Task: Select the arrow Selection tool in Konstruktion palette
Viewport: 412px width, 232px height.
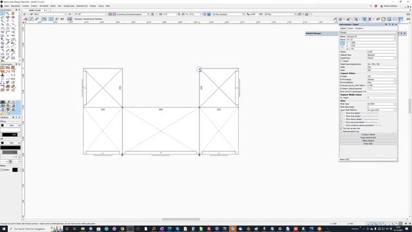Action: 3,14
